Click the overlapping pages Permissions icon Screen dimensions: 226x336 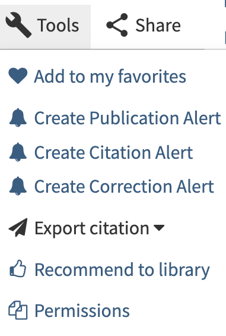coord(18,310)
